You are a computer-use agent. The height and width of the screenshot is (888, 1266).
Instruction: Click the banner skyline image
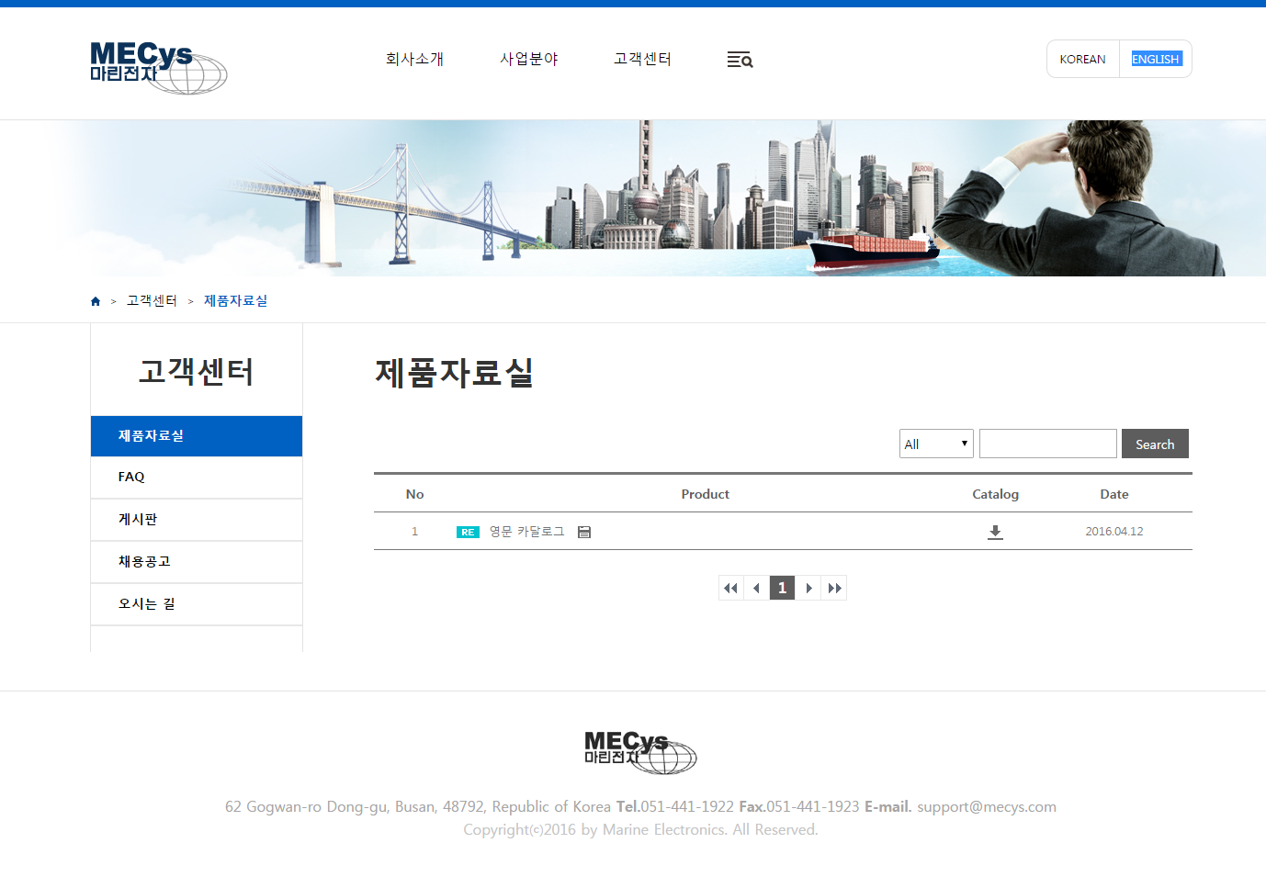tap(633, 198)
